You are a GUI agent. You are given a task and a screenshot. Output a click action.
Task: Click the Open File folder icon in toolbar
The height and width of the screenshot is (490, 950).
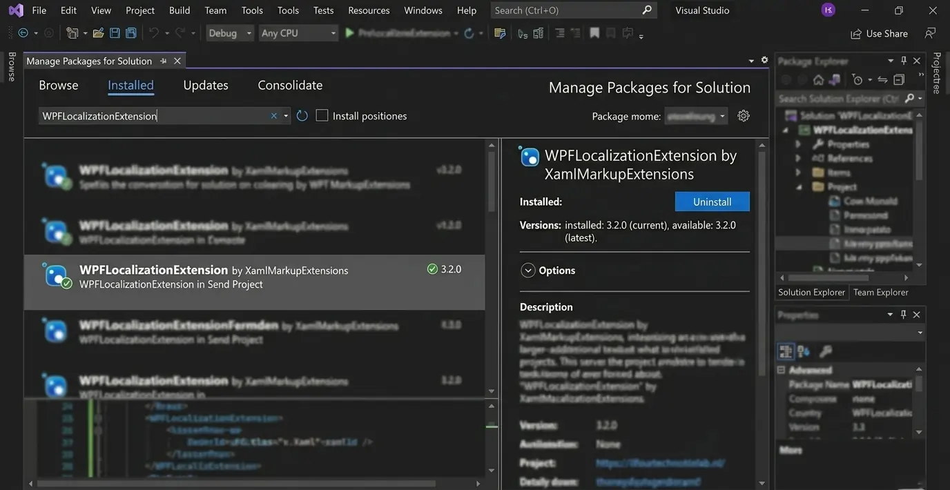(98, 32)
